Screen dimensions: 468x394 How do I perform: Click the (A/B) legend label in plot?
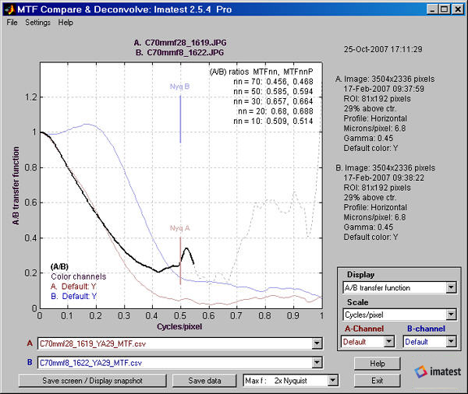[59, 267]
